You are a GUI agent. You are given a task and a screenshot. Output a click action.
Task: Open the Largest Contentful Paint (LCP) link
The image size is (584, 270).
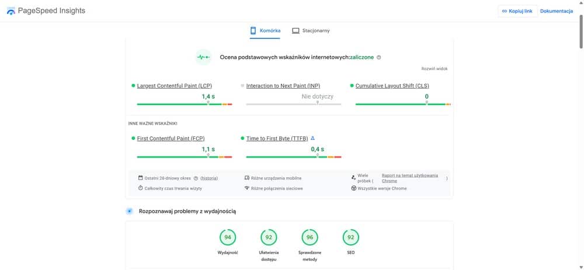174,86
